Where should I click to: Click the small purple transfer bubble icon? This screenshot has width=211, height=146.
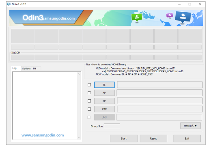[x=170, y=15]
